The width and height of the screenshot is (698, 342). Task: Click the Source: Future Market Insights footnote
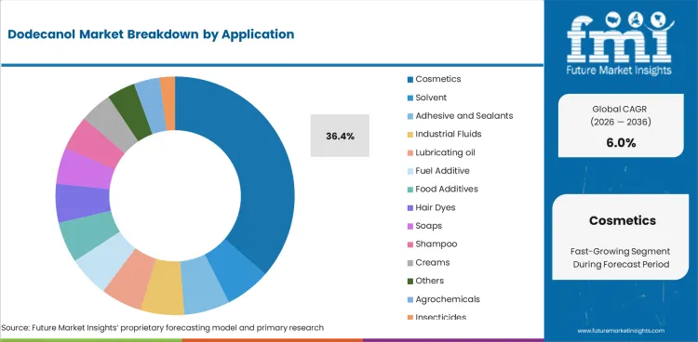pyautogui.click(x=163, y=328)
